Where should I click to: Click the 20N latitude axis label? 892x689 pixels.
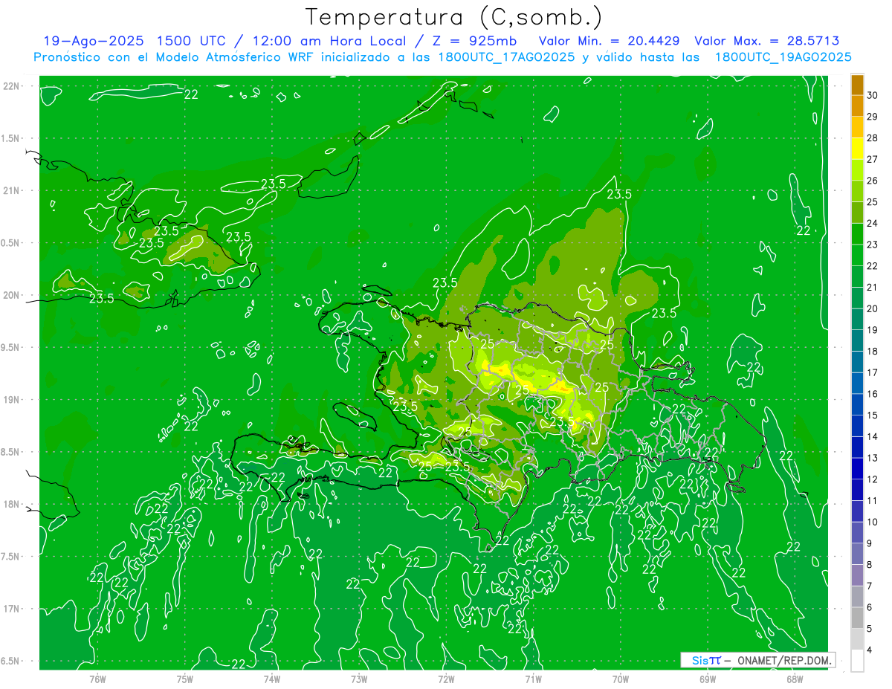click(x=12, y=295)
